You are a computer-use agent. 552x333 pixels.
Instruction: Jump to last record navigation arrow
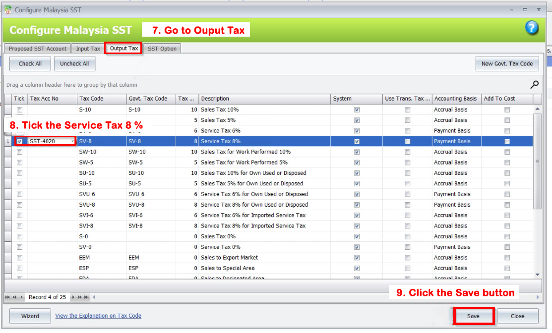87,297
